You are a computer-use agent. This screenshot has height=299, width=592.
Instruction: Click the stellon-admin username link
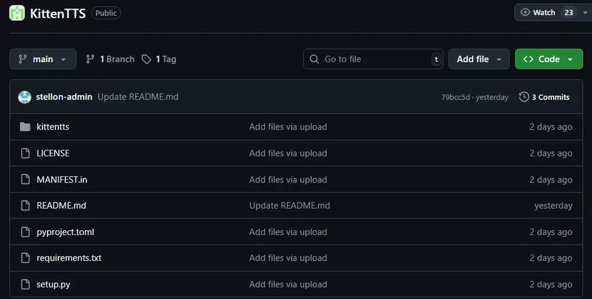pyautogui.click(x=64, y=97)
